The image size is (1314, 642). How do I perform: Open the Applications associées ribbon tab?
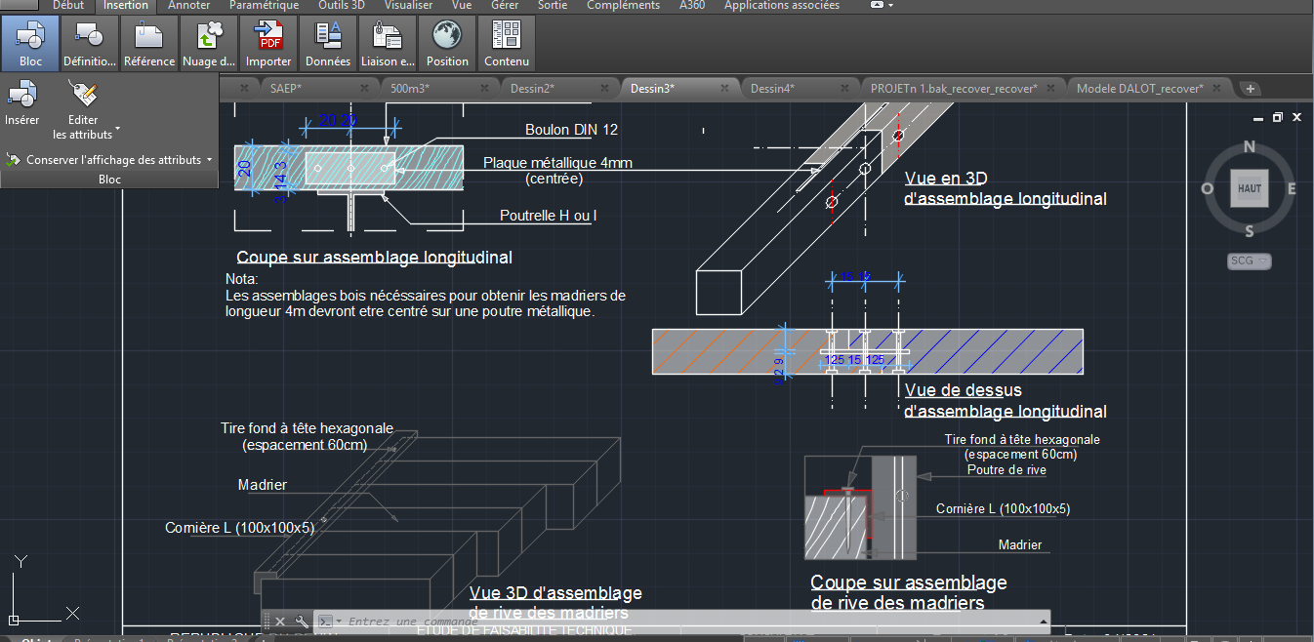coord(782,6)
